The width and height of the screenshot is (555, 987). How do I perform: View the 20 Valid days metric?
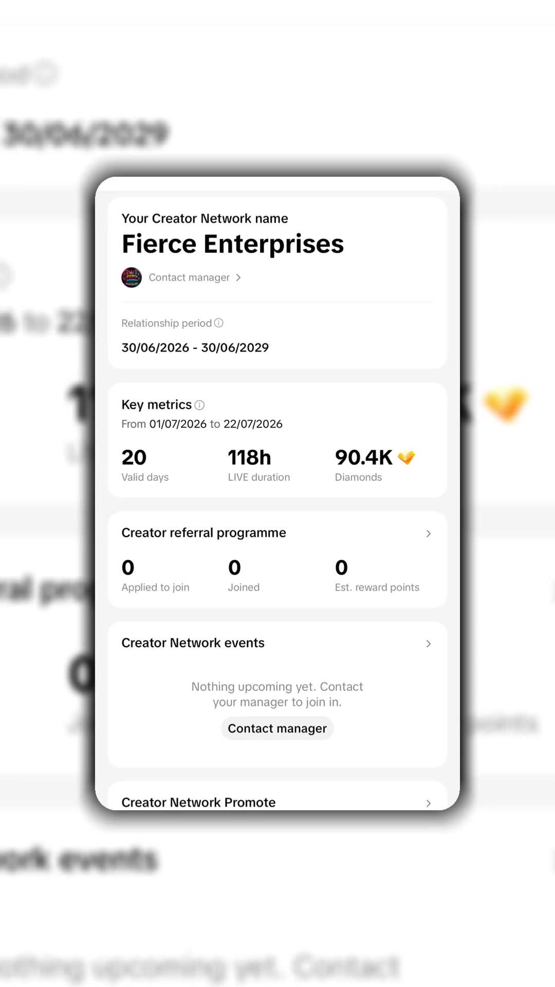pyautogui.click(x=145, y=465)
